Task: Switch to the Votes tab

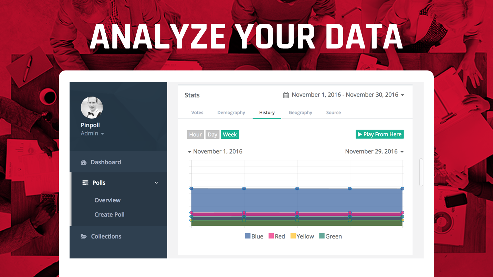Action: [197, 112]
